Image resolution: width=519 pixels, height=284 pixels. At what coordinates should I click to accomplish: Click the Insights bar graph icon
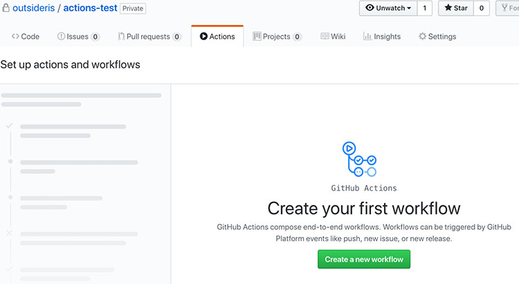pos(367,36)
